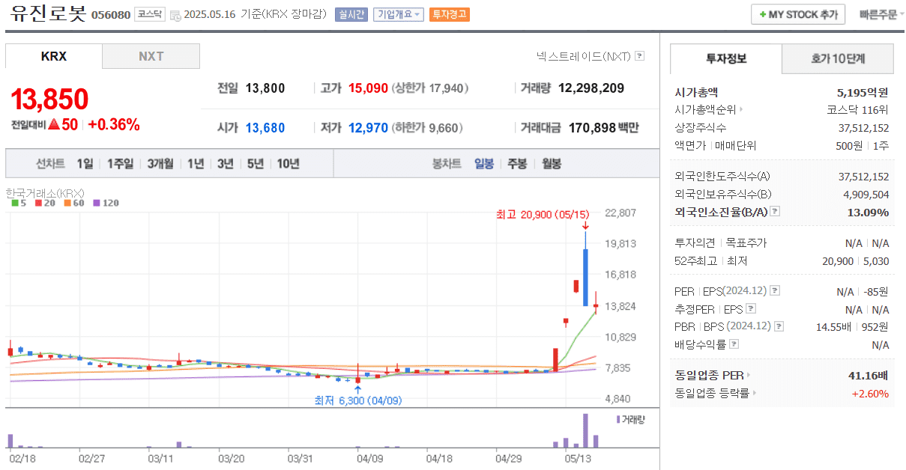Click the 거래량 value 12,298,209
Screen dimensions: 906x470
(591, 88)
